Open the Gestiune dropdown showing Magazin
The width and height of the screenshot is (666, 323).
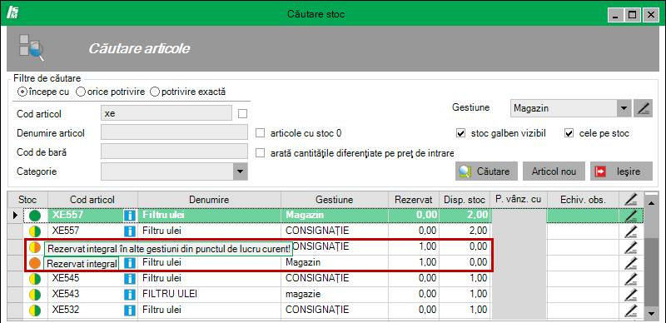pyautogui.click(x=623, y=108)
